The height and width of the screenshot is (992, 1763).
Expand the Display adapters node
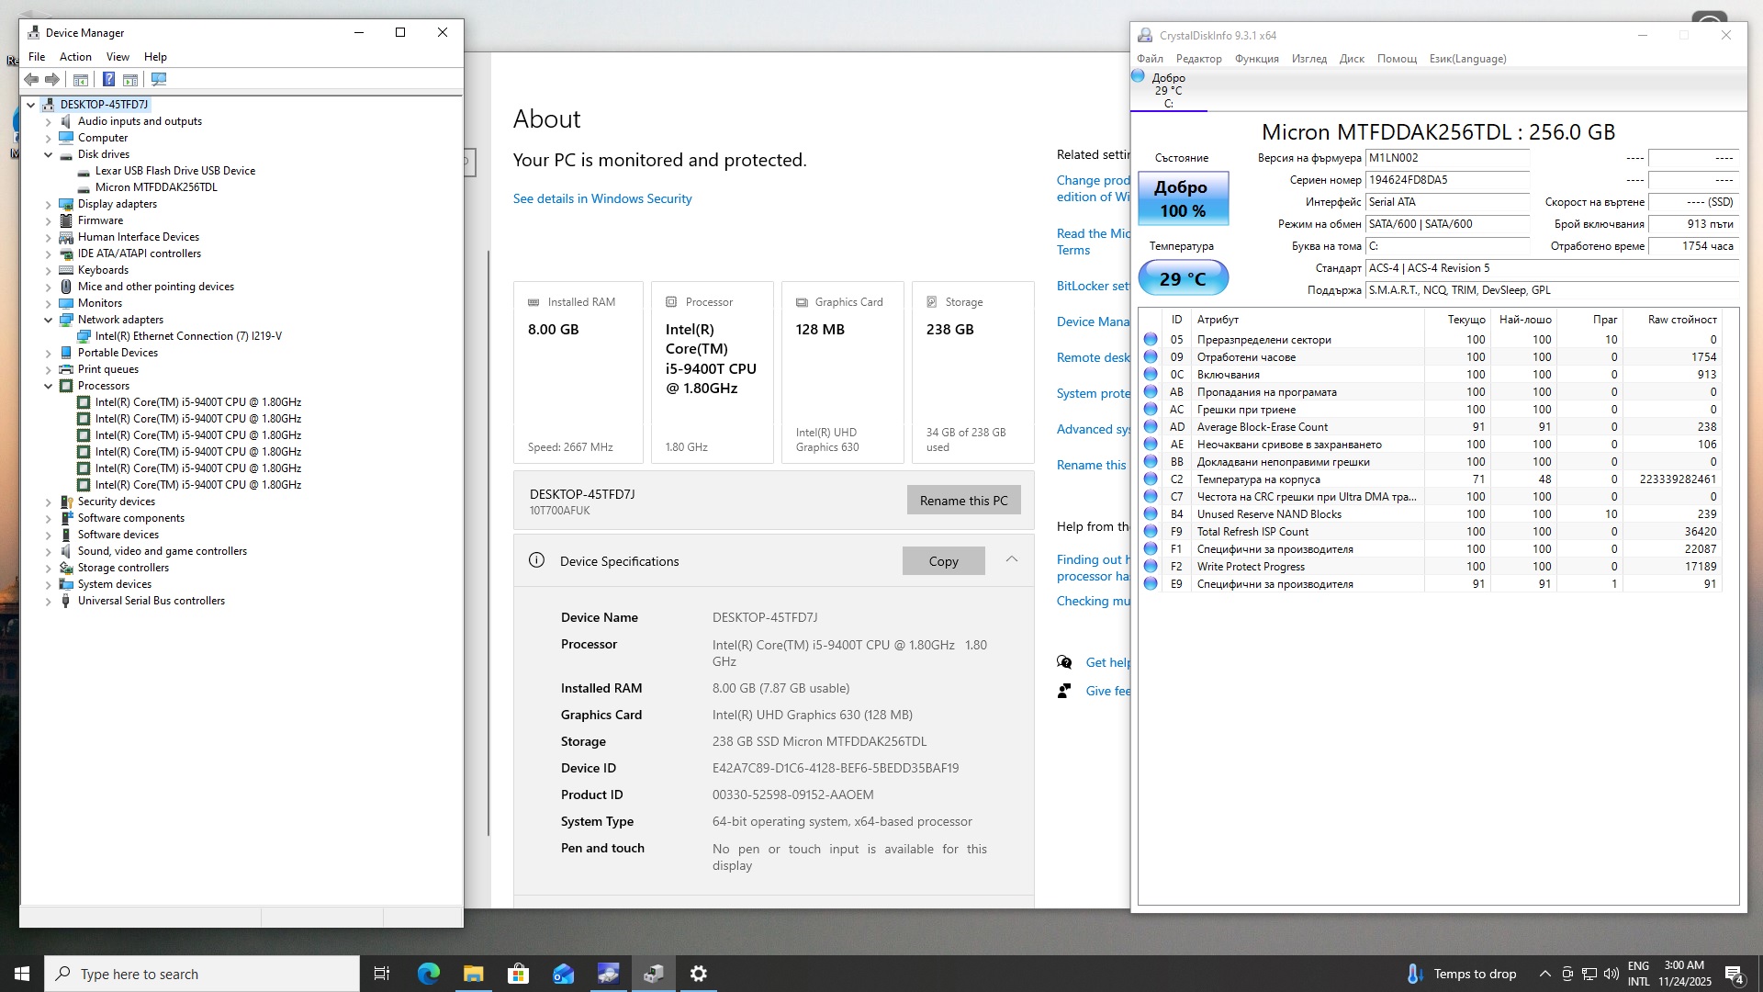pos(49,204)
